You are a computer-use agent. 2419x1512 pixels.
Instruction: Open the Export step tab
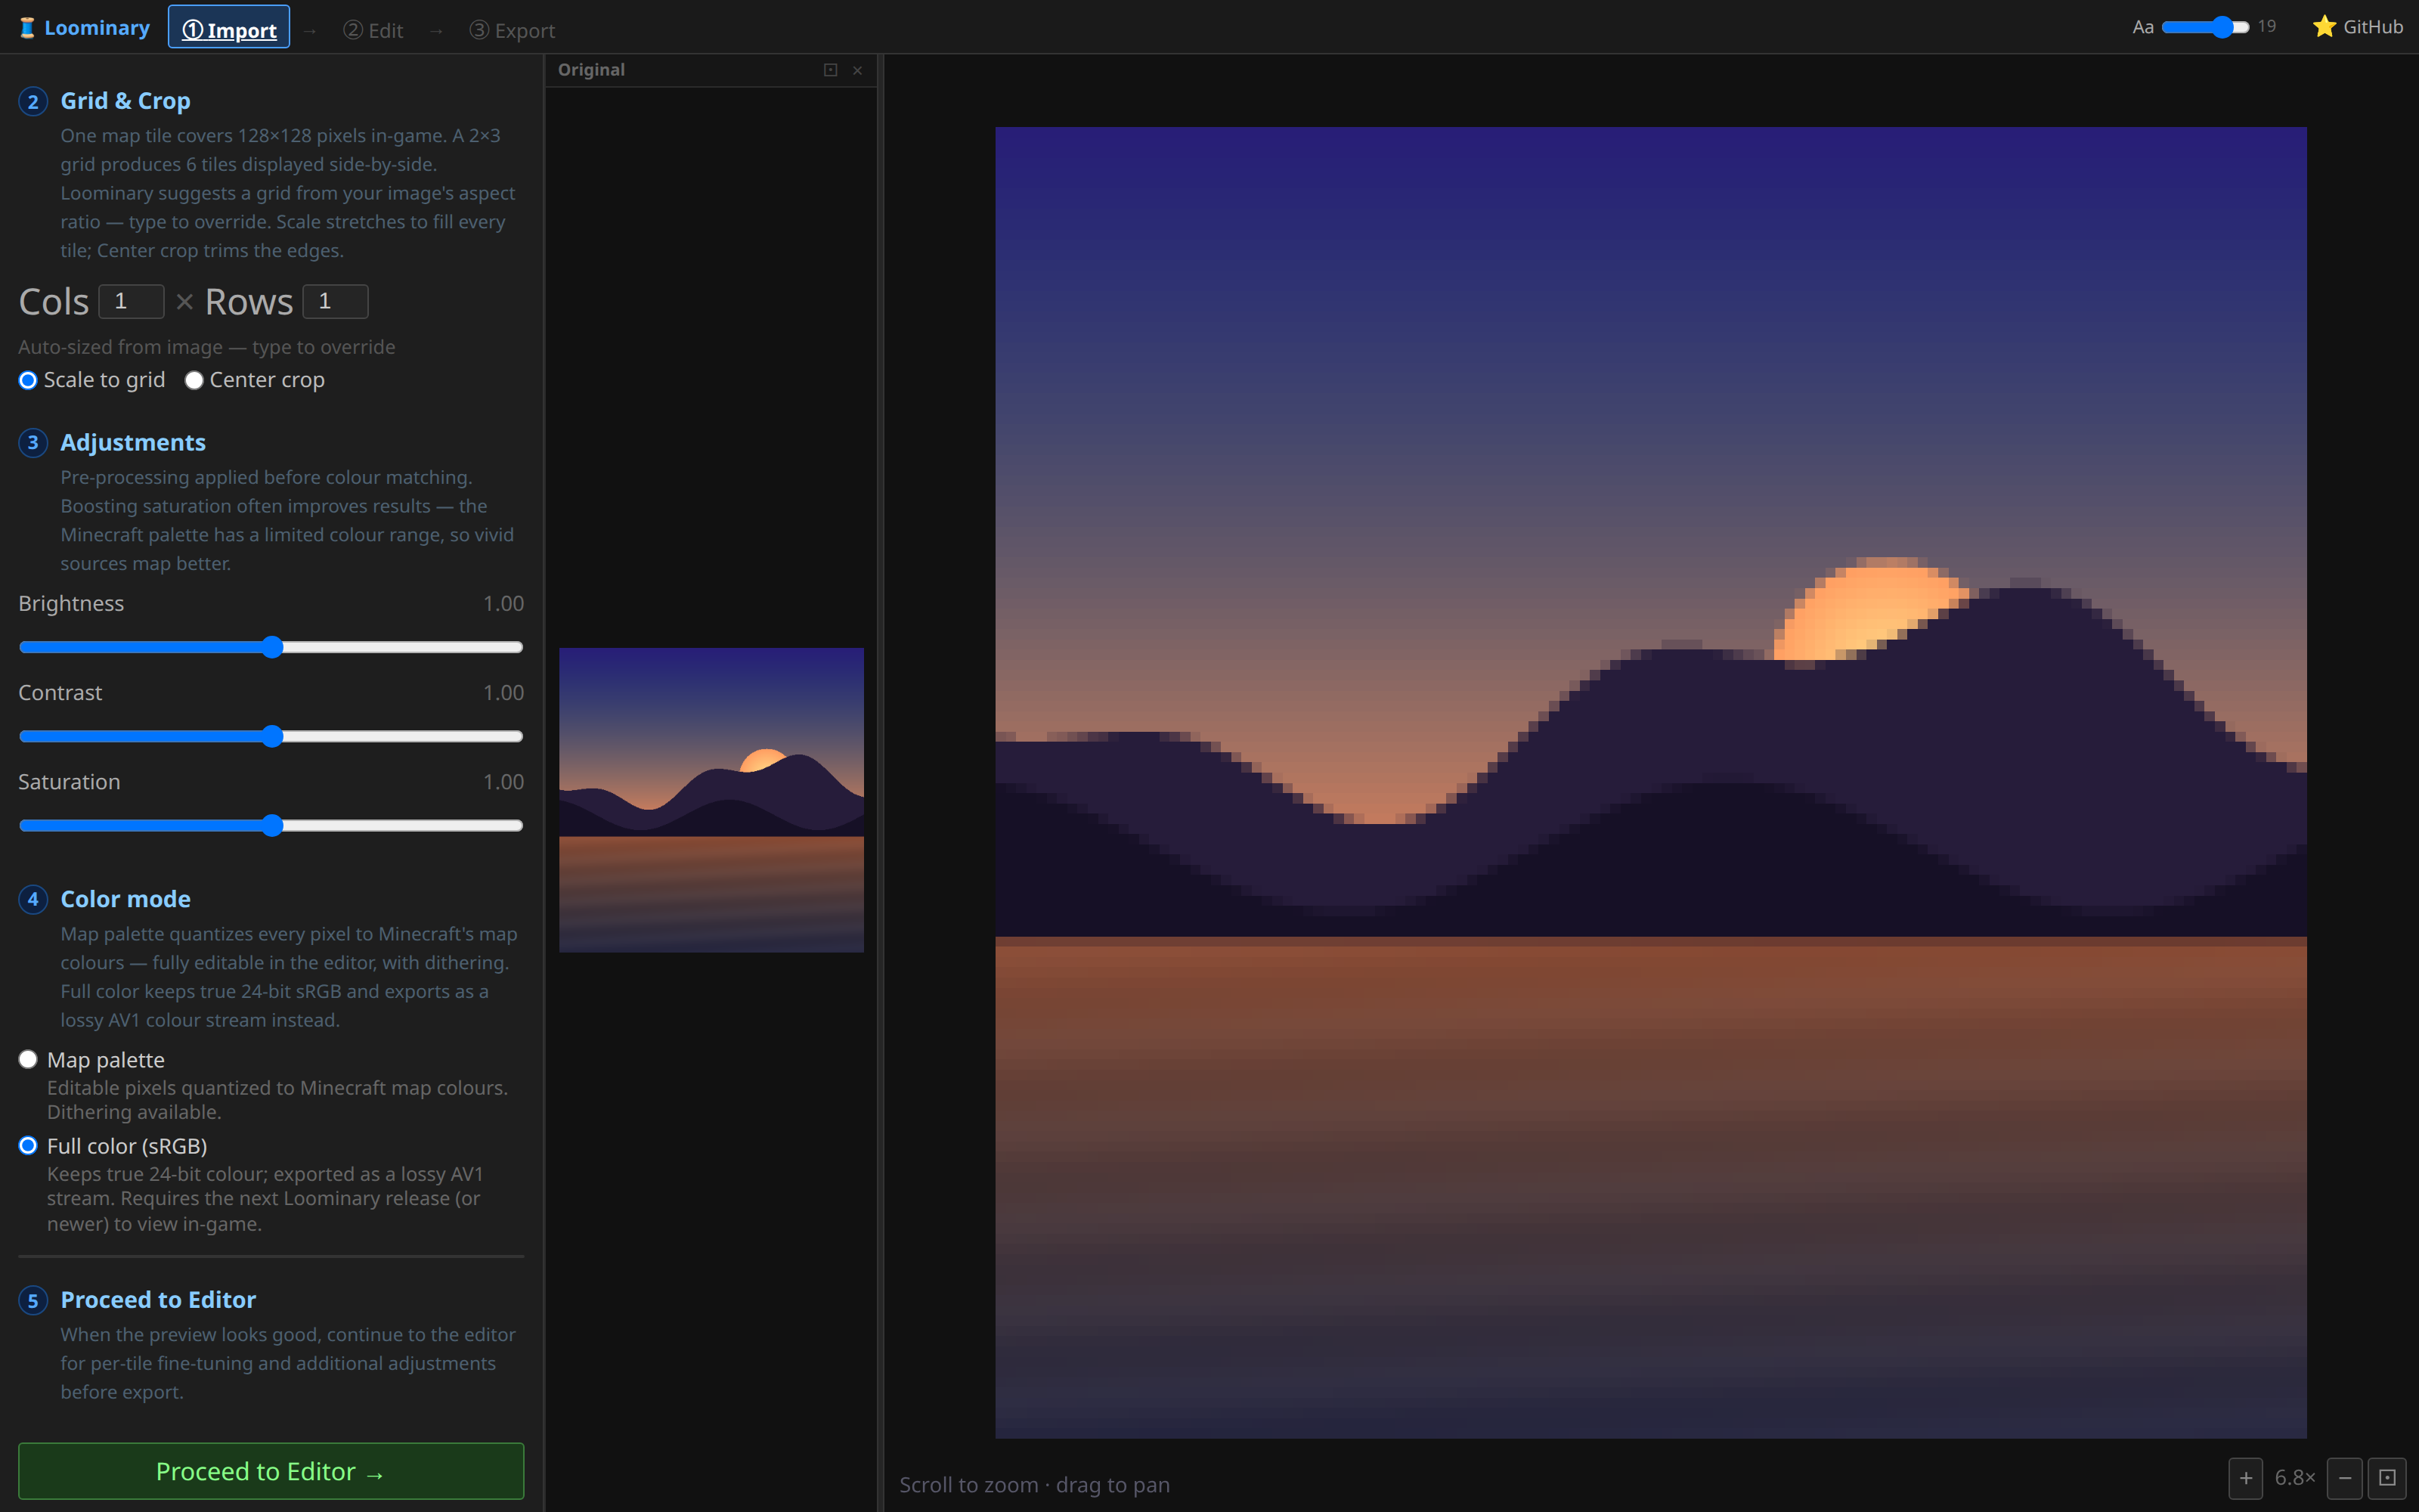512,30
